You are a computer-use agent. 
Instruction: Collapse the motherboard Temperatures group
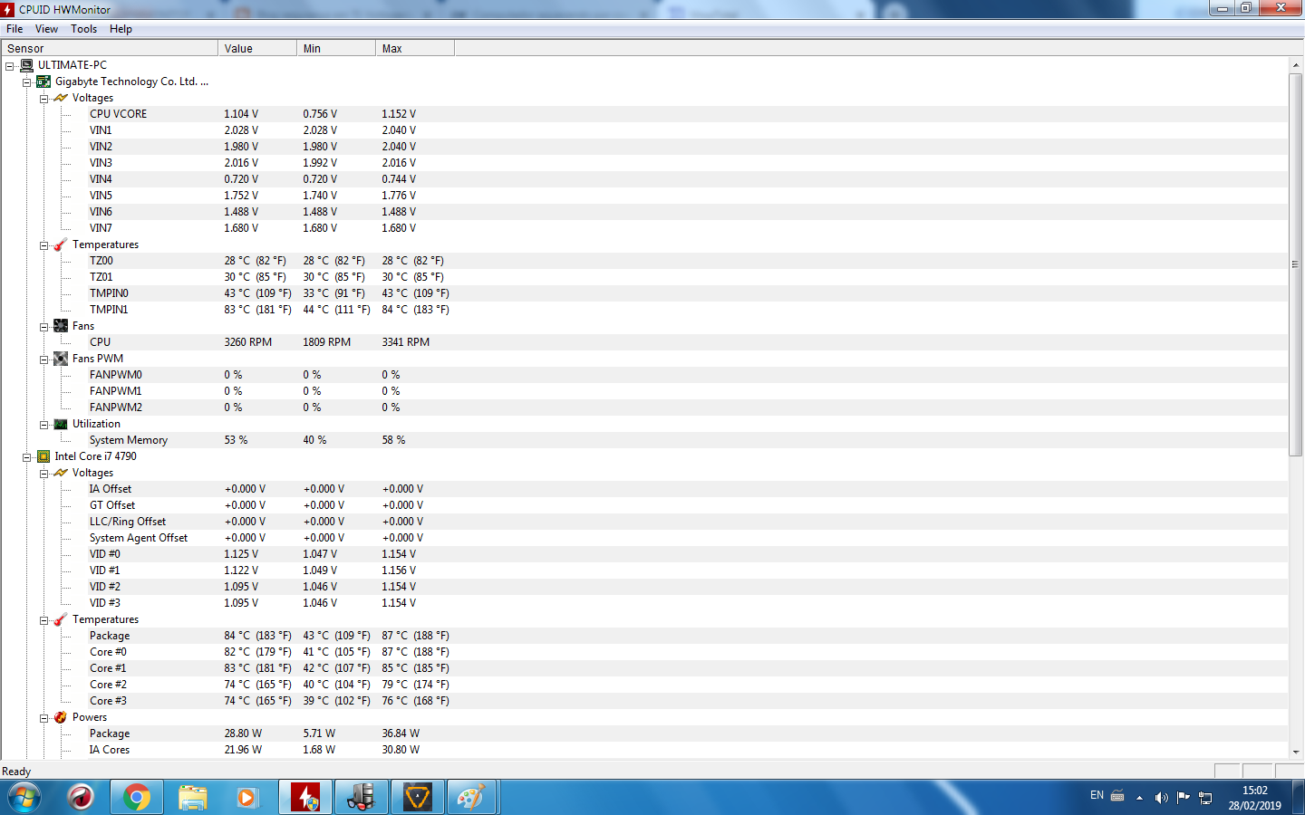pos(43,245)
